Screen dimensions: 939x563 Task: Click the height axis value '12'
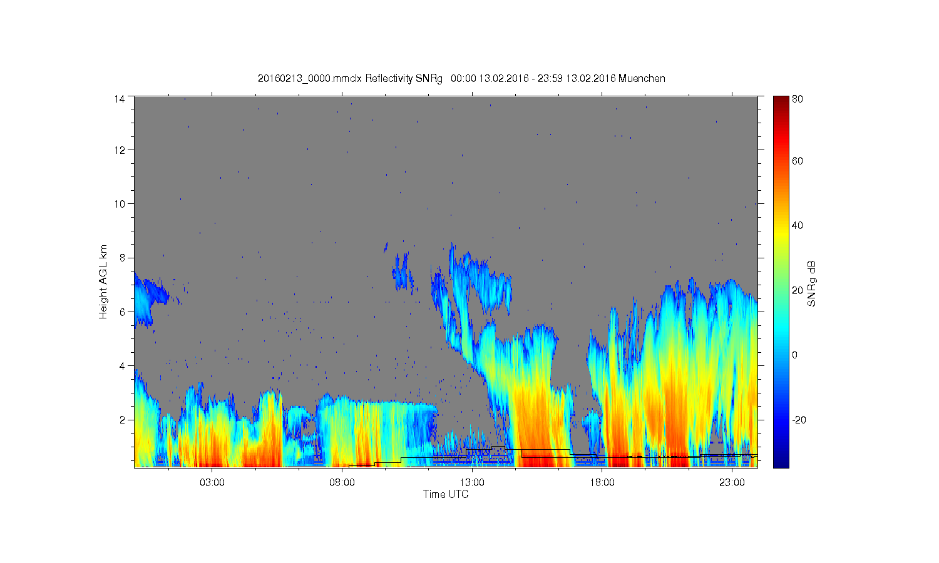click(119, 150)
